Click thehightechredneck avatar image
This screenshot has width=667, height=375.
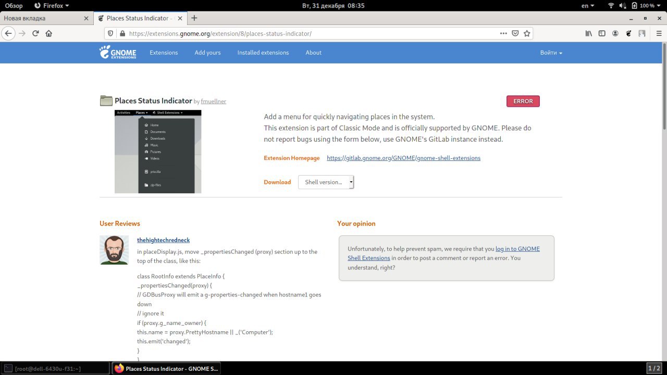(114, 250)
